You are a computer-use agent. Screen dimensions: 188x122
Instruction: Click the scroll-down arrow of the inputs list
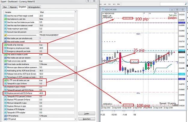76,119
